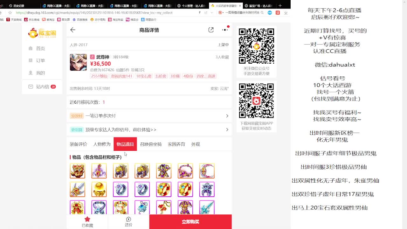The height and width of the screenshot is (229, 407).
Task: Open the 外观 tab
Action: (x=196, y=144)
